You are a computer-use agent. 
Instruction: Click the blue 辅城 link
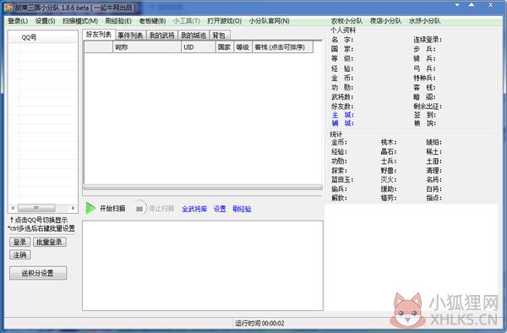point(342,123)
